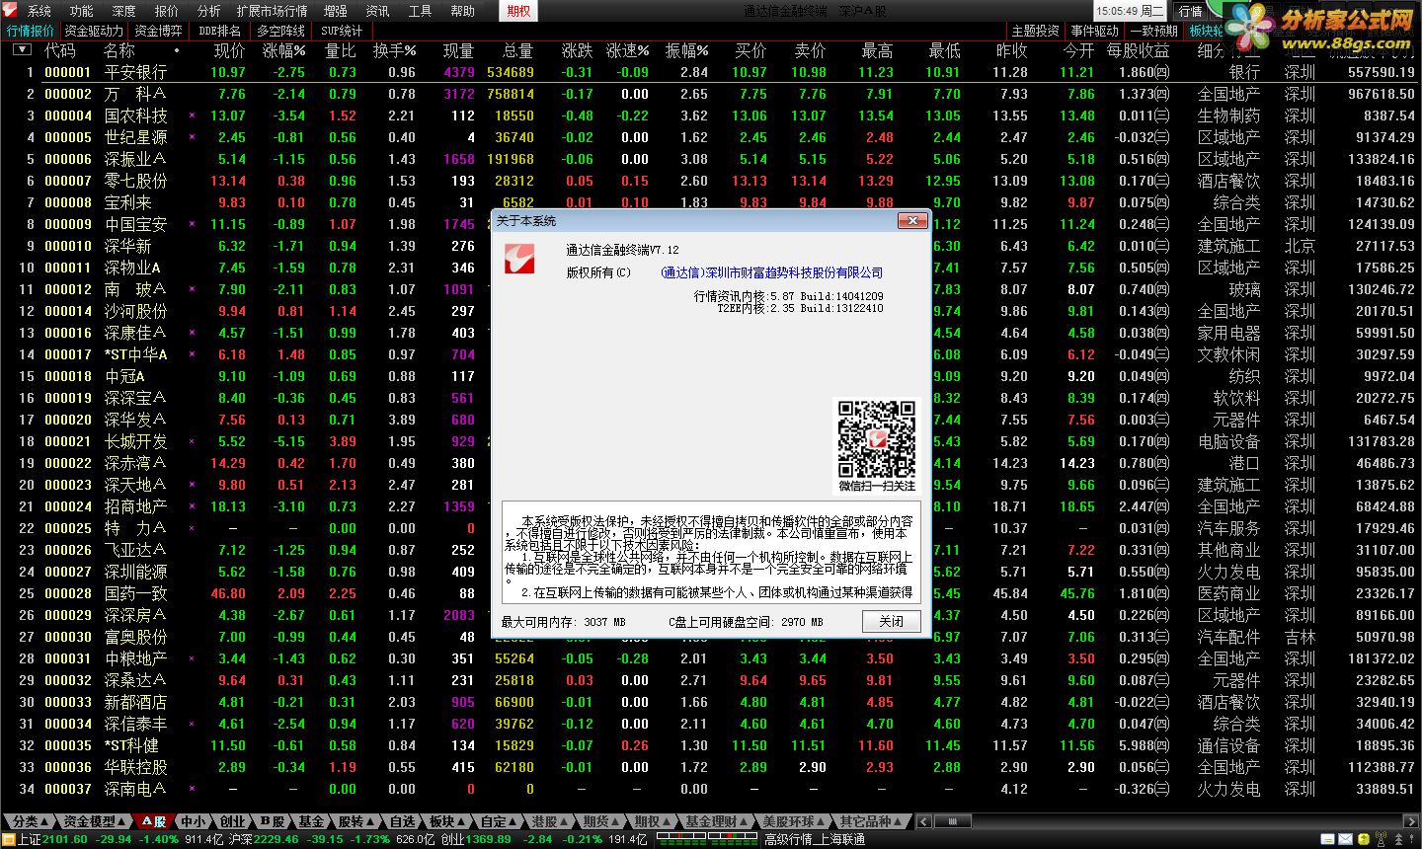Switch to the DDE排名 tab
1422x849 pixels.
[219, 31]
